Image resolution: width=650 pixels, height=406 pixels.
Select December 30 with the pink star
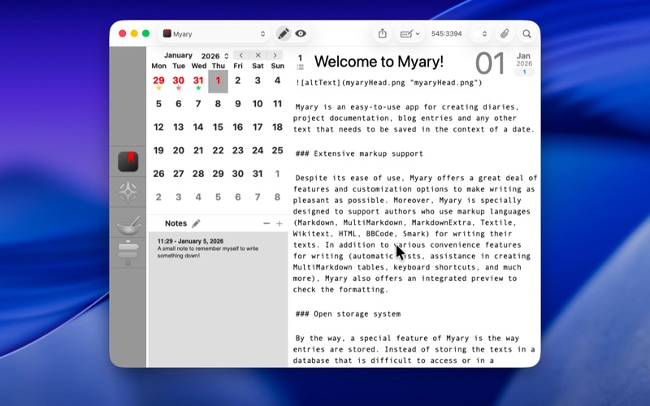(178, 82)
